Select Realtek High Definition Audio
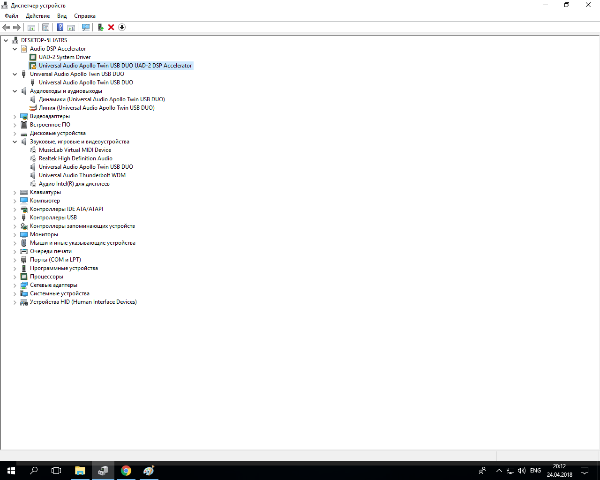 pos(75,158)
